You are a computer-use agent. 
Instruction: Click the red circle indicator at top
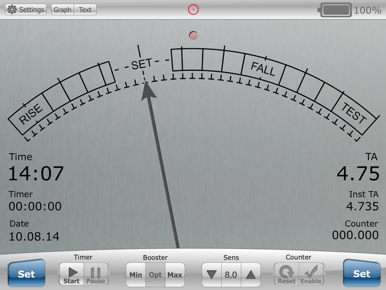[x=193, y=9]
